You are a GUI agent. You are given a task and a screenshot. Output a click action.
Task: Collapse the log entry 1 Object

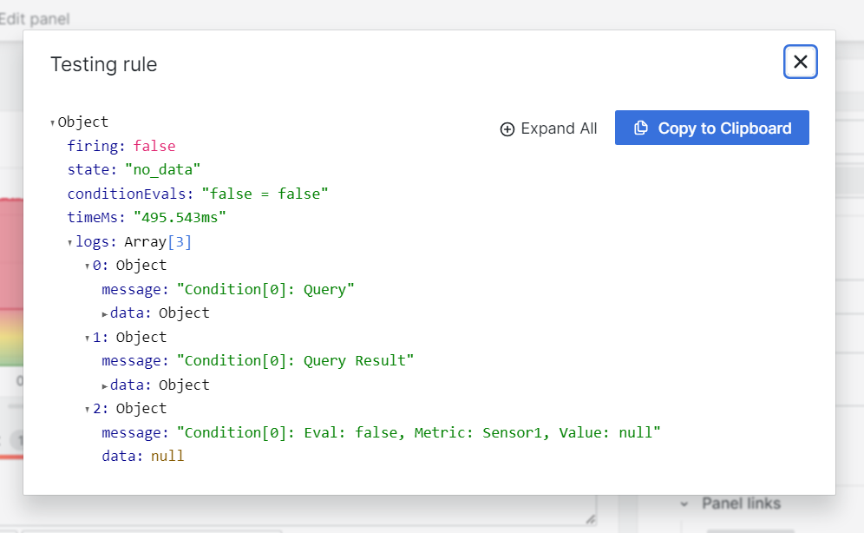pyautogui.click(x=87, y=338)
